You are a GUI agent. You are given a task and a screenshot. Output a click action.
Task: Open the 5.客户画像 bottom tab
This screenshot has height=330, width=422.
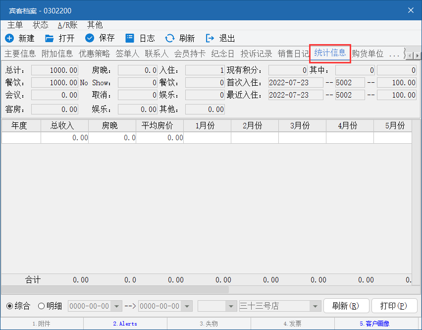tap(374, 324)
